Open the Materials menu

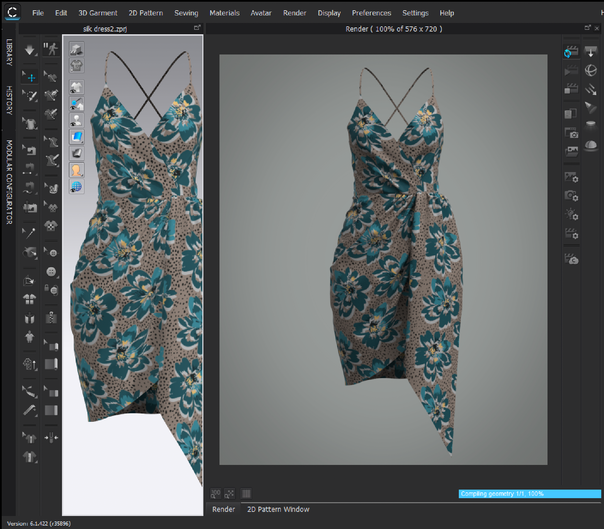pos(224,13)
